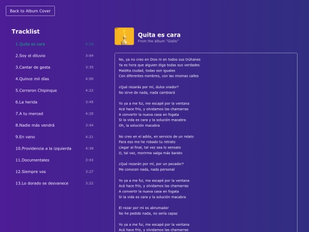The width and height of the screenshot is (309, 232).
Task: Open track 6 La herida
Action: point(54,102)
